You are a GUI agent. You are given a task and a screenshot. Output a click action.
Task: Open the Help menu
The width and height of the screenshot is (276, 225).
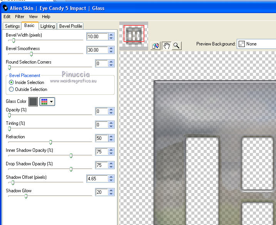click(46, 17)
